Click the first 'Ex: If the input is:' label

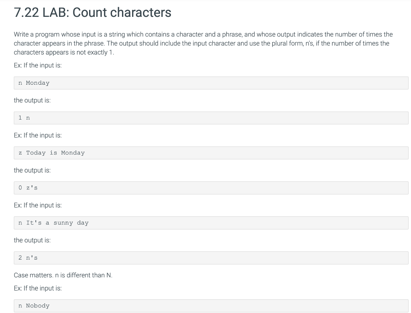38,65
